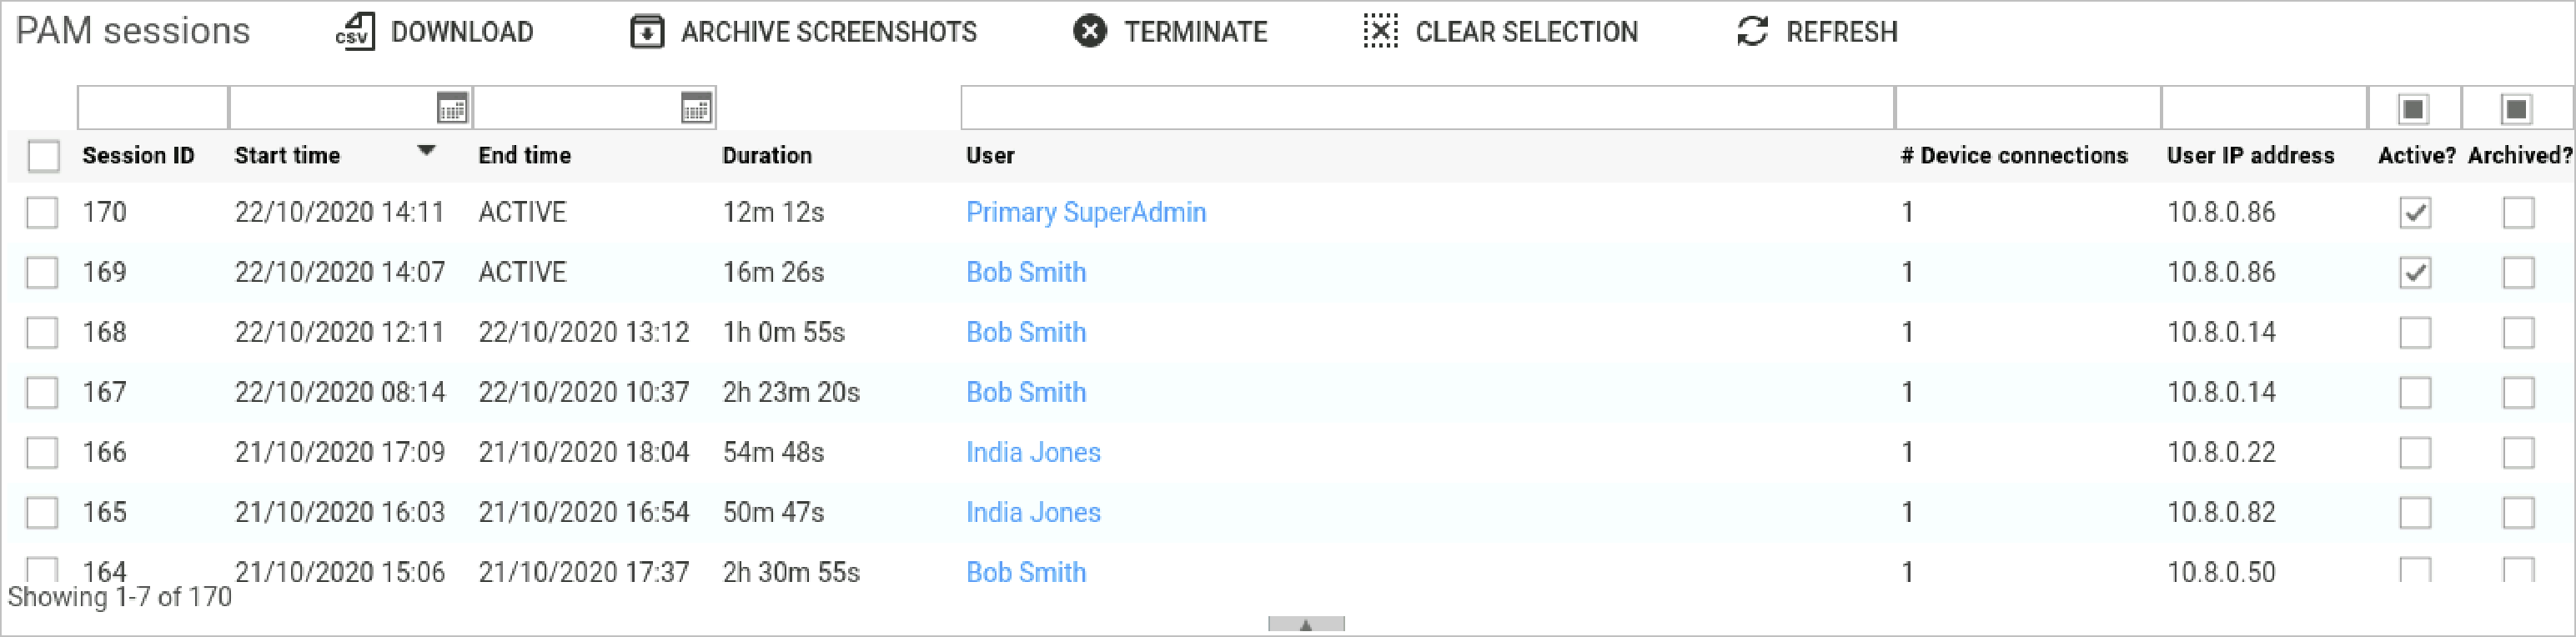Click the Refresh arrows icon
The width and height of the screenshot is (2576, 637).
pos(1752,32)
